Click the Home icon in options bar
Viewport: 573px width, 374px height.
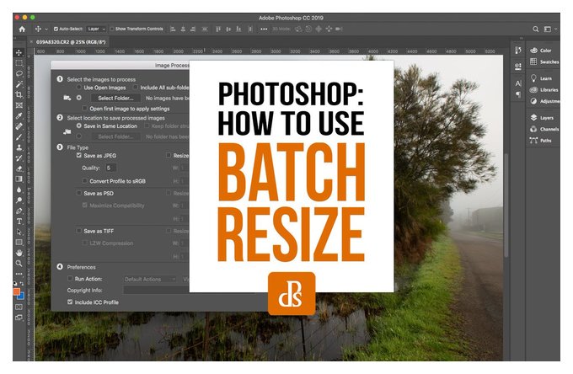click(22, 29)
